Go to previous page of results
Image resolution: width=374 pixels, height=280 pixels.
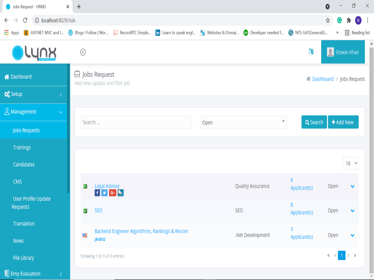[335, 255]
